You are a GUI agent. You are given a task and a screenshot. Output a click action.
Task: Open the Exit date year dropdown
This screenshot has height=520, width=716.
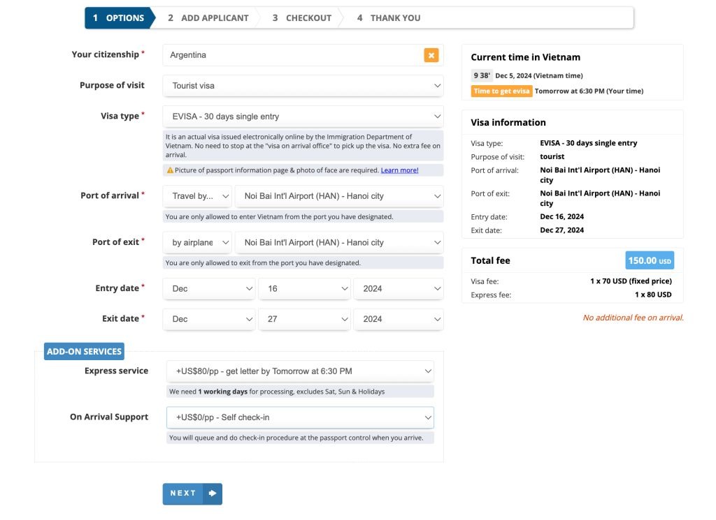(x=399, y=319)
